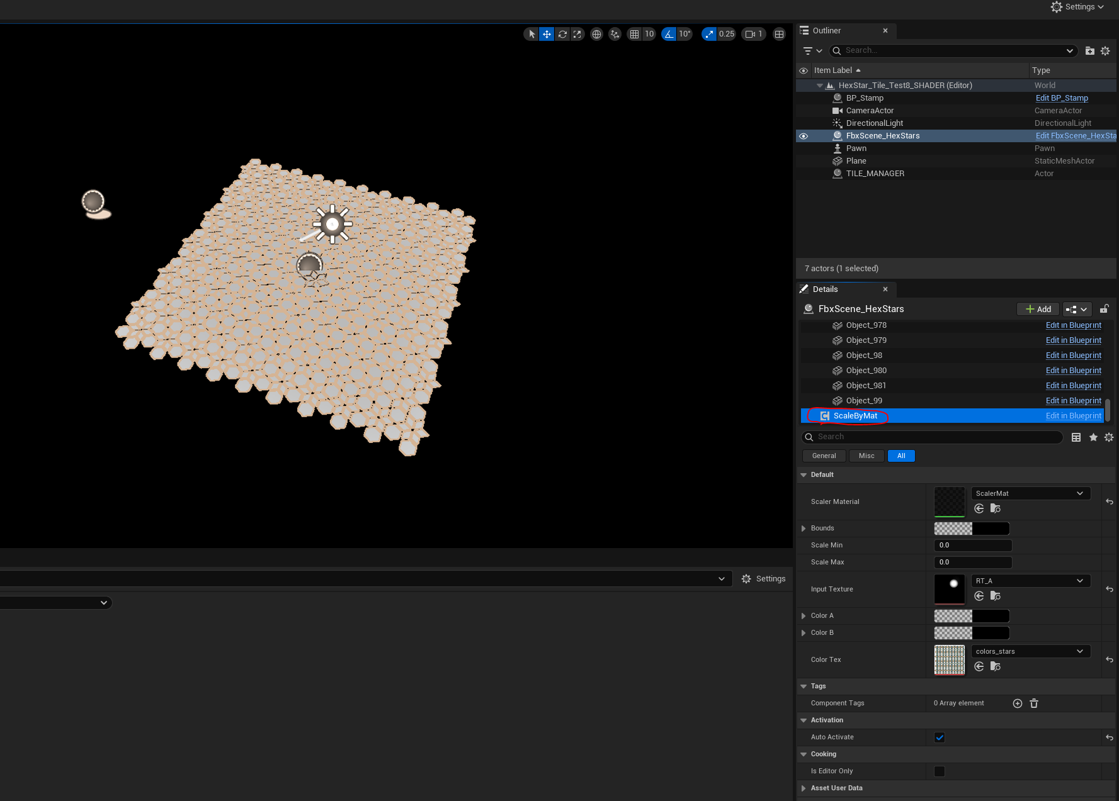
Task: Toggle world coordinate system globe icon
Action: [x=596, y=34]
